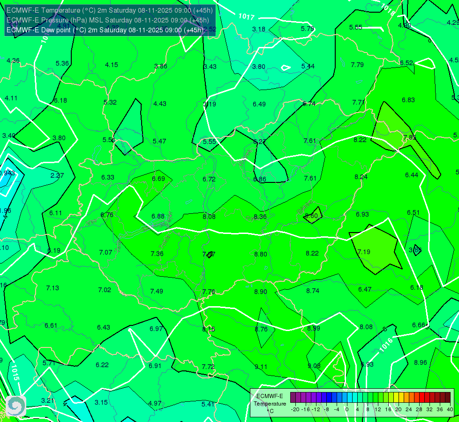Image resolution: width=459 pixels, height=422 pixels.
Task: Click the yellow 20 legend swatch
Action: (x=396, y=398)
